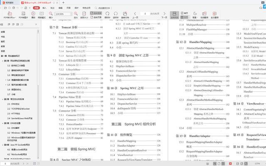This screenshot has height=166, width=266.
Task: Click 下一页 next page arrow
Action: point(164,13)
